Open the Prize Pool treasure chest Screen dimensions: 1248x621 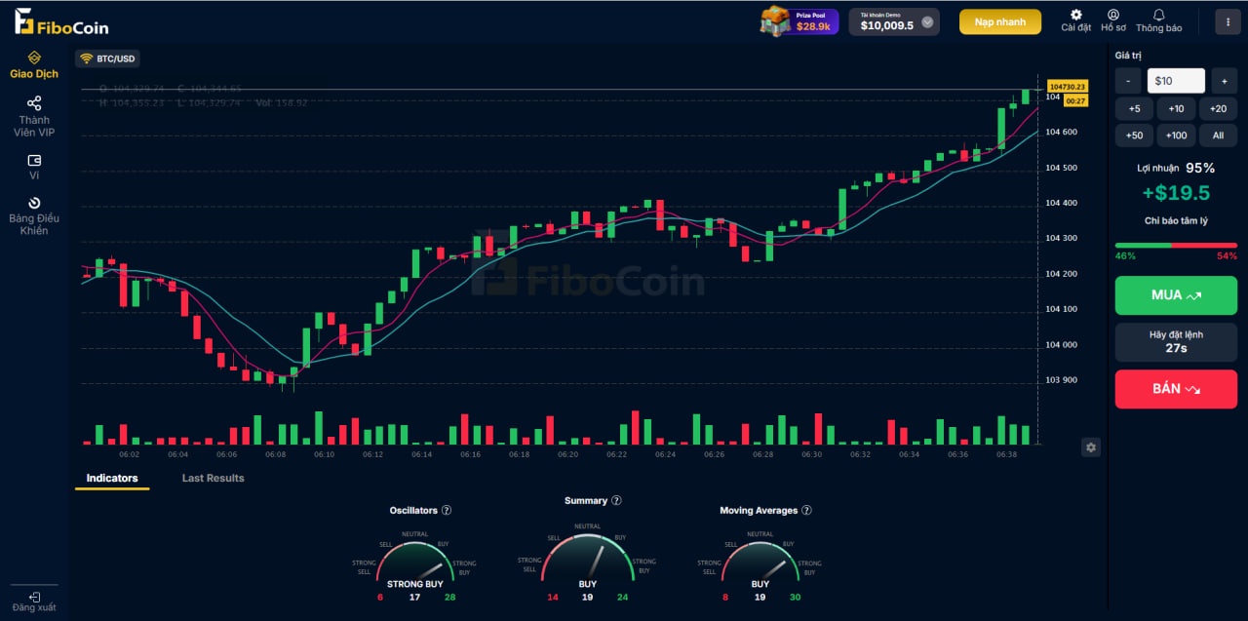tap(776, 21)
